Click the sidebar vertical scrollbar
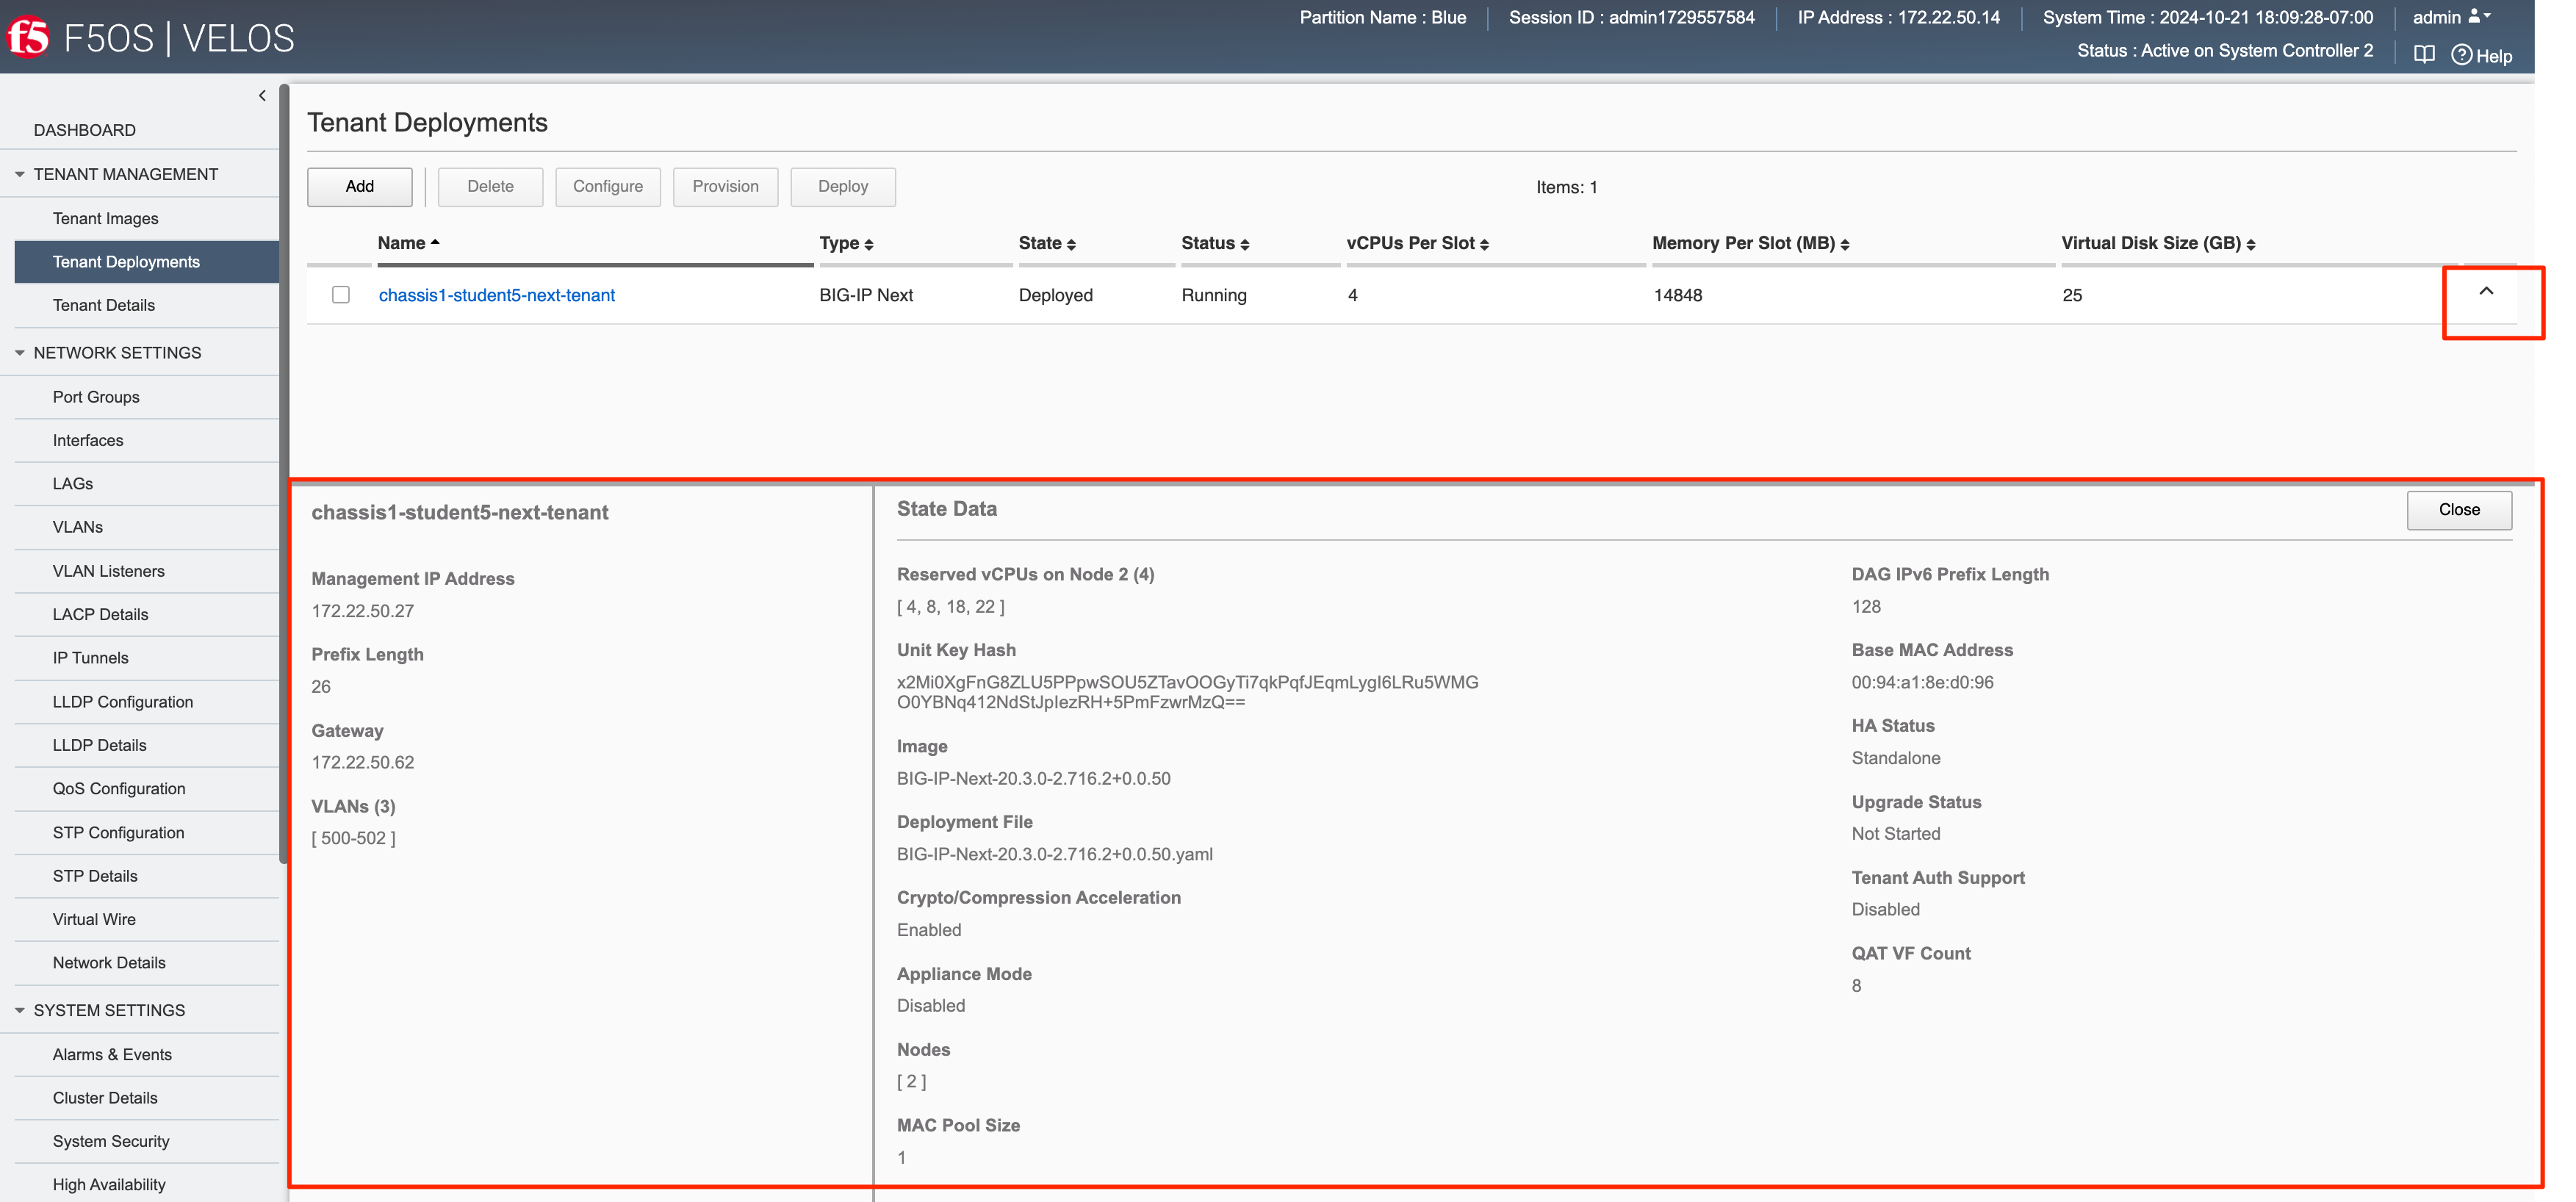Viewport: 2576px width, 1202px height. (x=284, y=475)
